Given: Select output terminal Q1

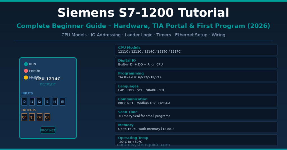Looking at the screenshot, I should 32,117.
